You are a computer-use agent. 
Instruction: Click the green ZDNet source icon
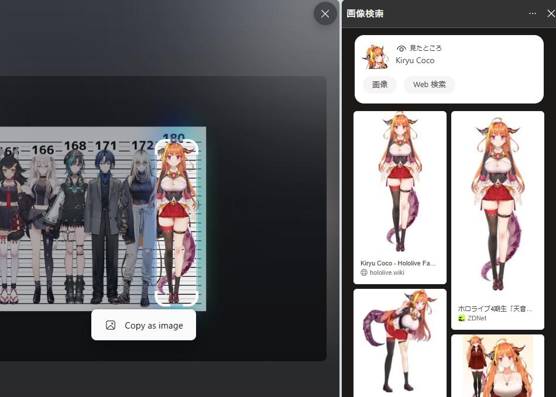(462, 318)
